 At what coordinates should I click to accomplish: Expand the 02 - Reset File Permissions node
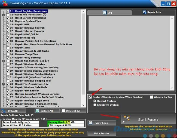(x=4, y=15)
